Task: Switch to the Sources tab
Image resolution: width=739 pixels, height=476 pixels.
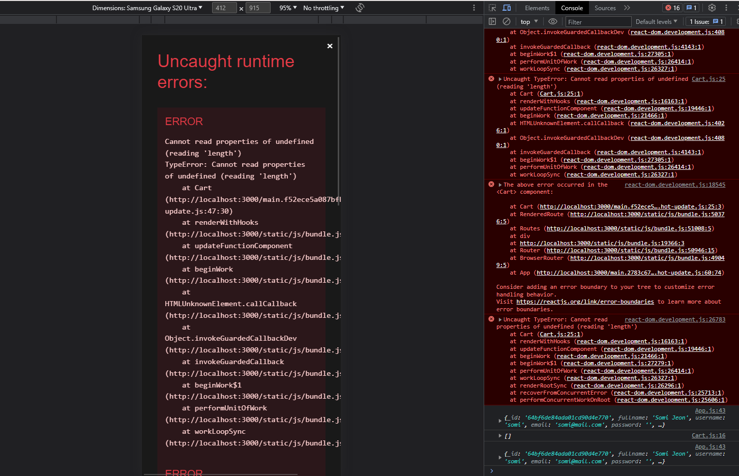Action: click(605, 8)
